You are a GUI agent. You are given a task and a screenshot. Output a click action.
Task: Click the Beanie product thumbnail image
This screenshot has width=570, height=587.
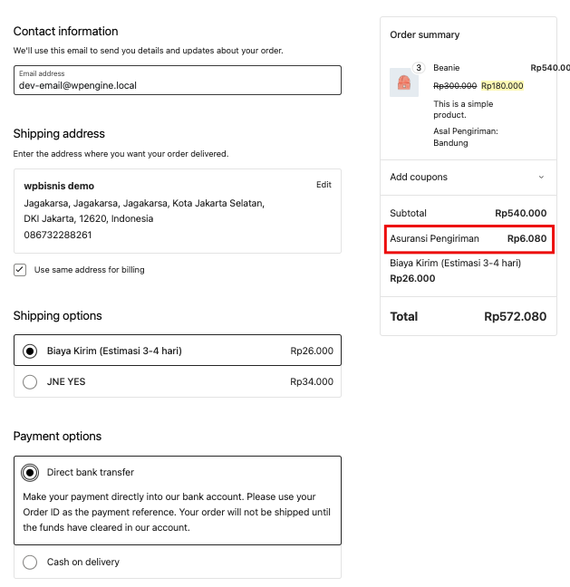pyautogui.click(x=403, y=82)
